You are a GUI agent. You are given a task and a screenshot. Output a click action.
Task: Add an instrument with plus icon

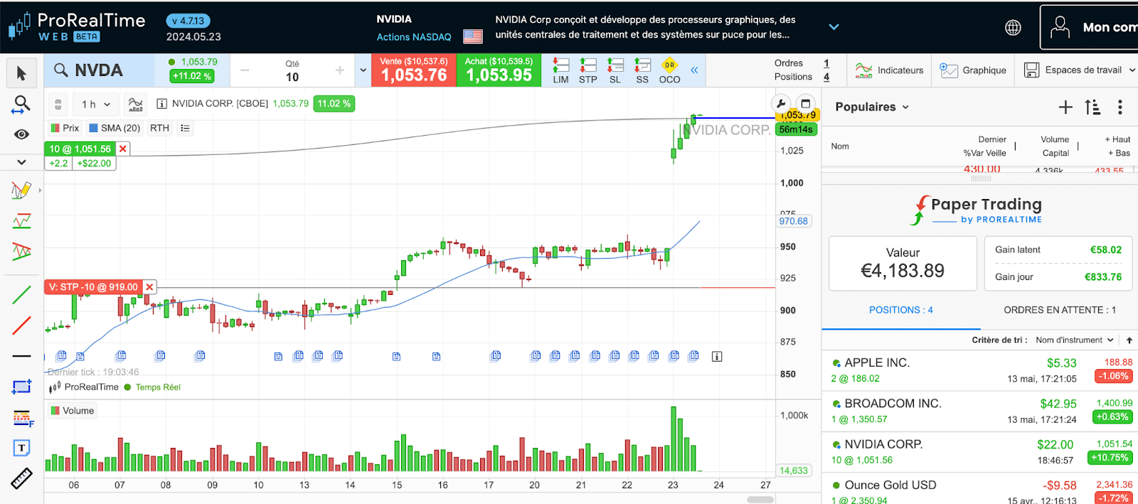pos(1065,107)
